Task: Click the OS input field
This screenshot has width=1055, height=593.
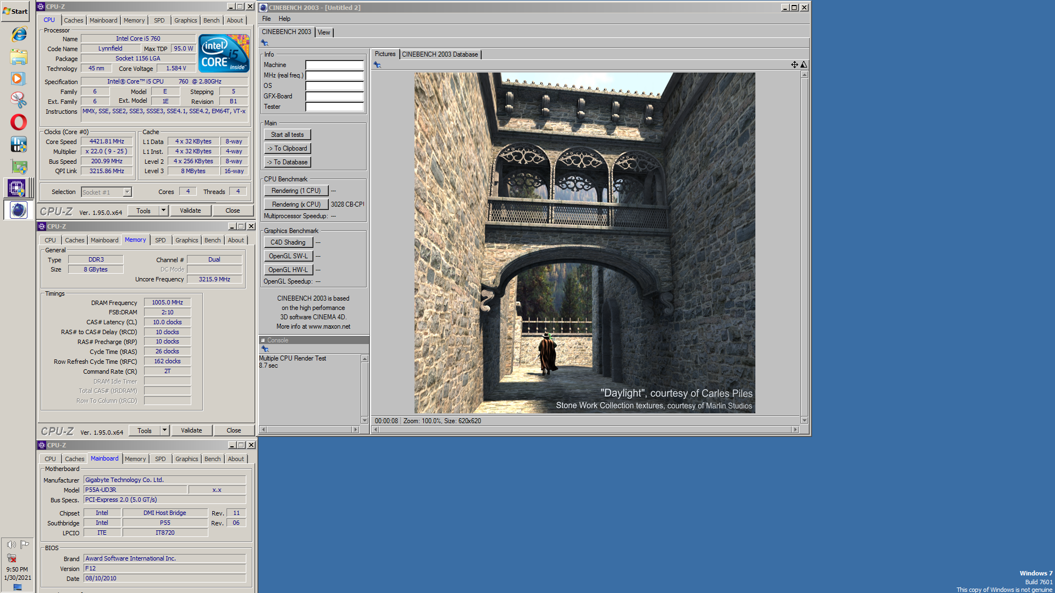Action: (x=334, y=86)
